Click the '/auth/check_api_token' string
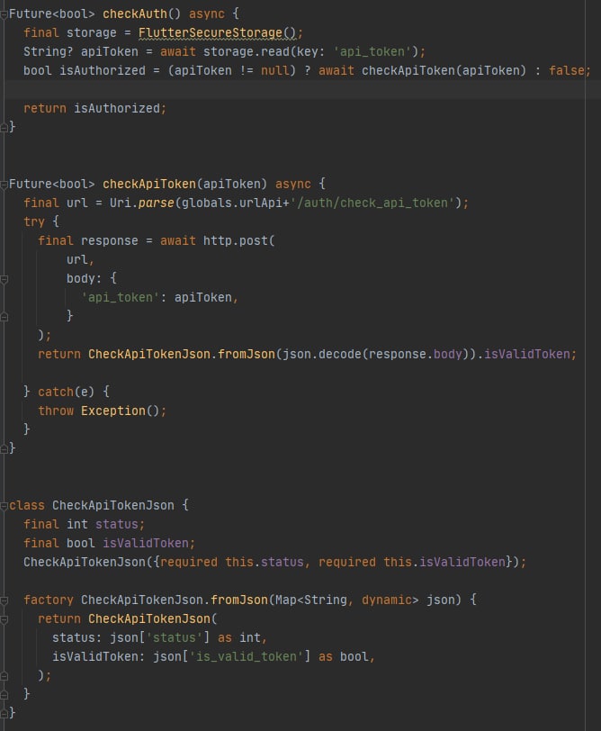The height and width of the screenshot is (731, 601). coord(372,203)
